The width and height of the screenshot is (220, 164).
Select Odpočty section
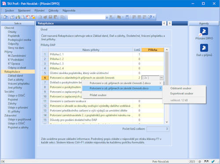(13, 44)
